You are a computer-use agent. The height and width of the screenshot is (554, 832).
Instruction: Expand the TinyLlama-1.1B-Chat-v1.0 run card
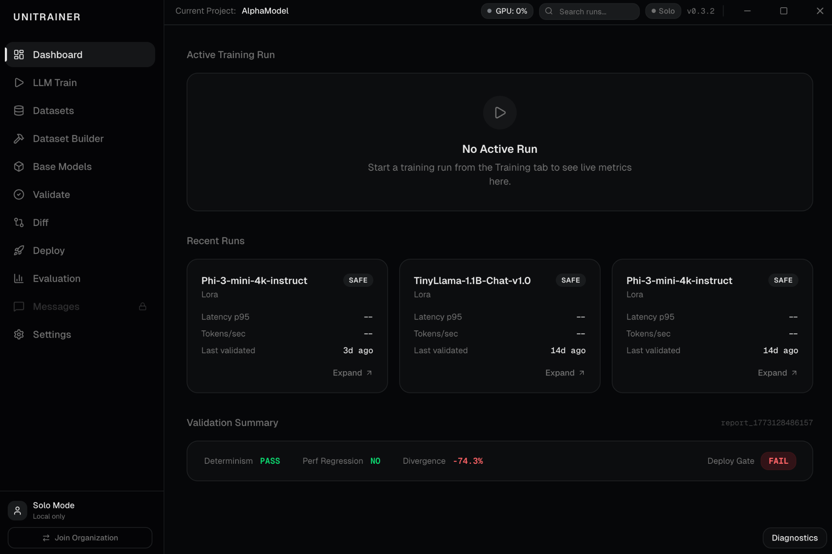(x=564, y=373)
